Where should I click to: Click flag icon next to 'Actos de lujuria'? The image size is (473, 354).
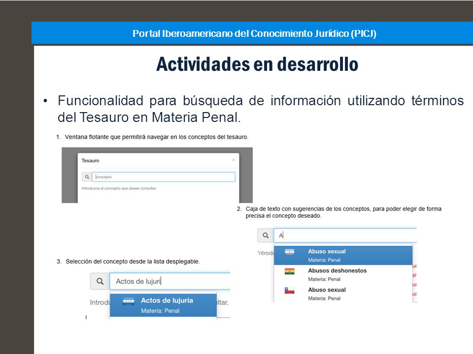(129, 301)
